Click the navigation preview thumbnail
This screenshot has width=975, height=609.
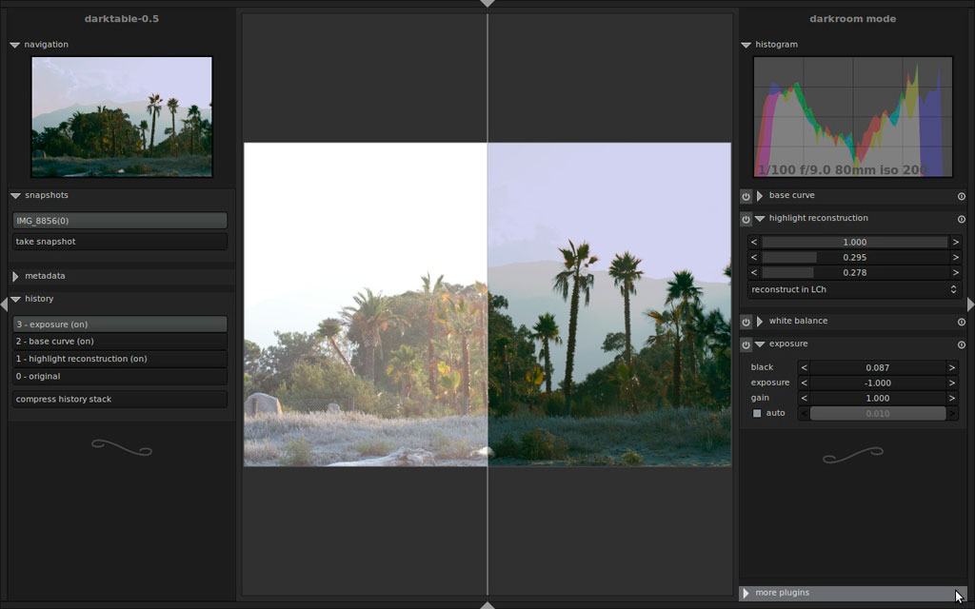coord(122,117)
